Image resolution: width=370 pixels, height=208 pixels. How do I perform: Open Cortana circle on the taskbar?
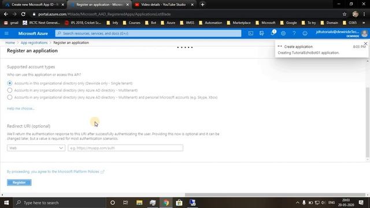[x=113, y=203]
